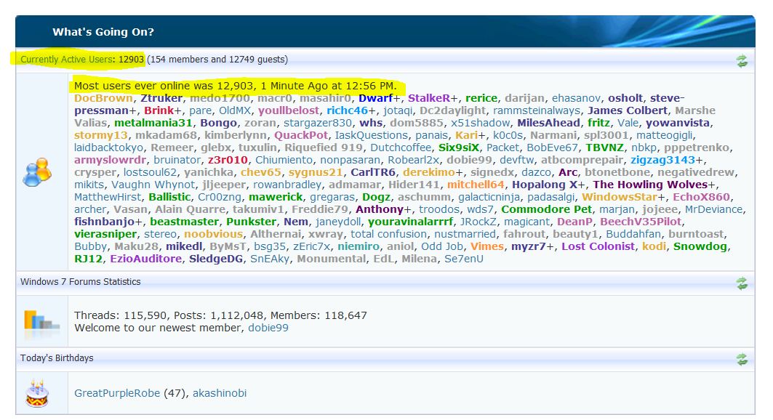
Task: View Dwarf's member profile
Action: (x=376, y=98)
